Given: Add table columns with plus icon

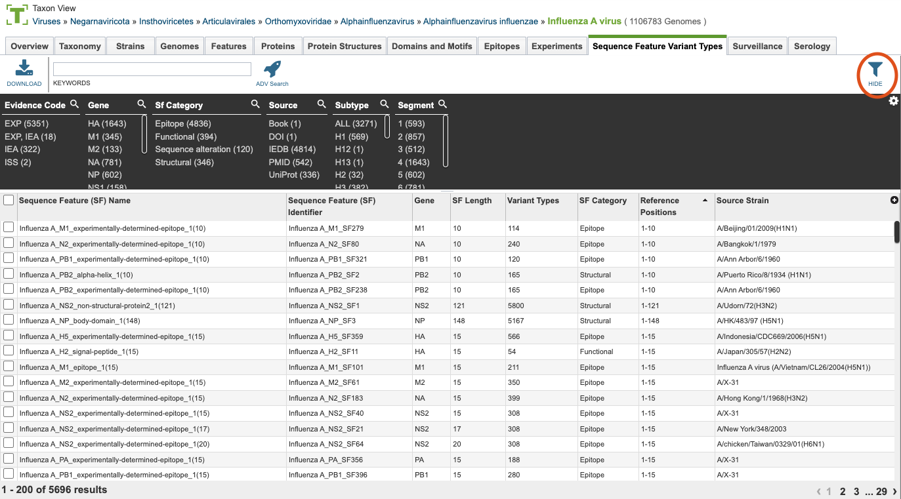Looking at the screenshot, I should (x=894, y=200).
